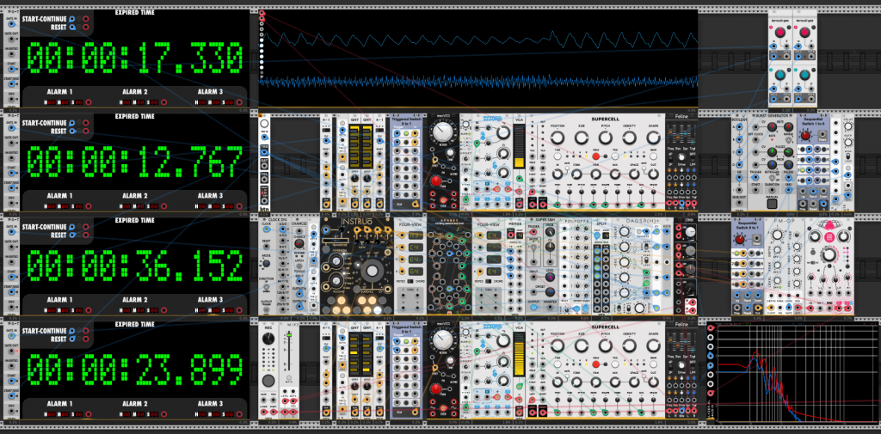Click RATE knob on SUPER S&H

(x=550, y=233)
